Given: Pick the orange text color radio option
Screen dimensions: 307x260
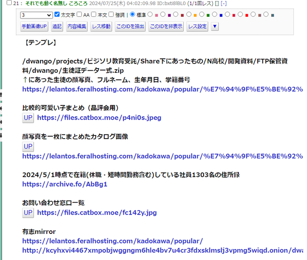Looking at the screenshot, I should [x=189, y=14].
